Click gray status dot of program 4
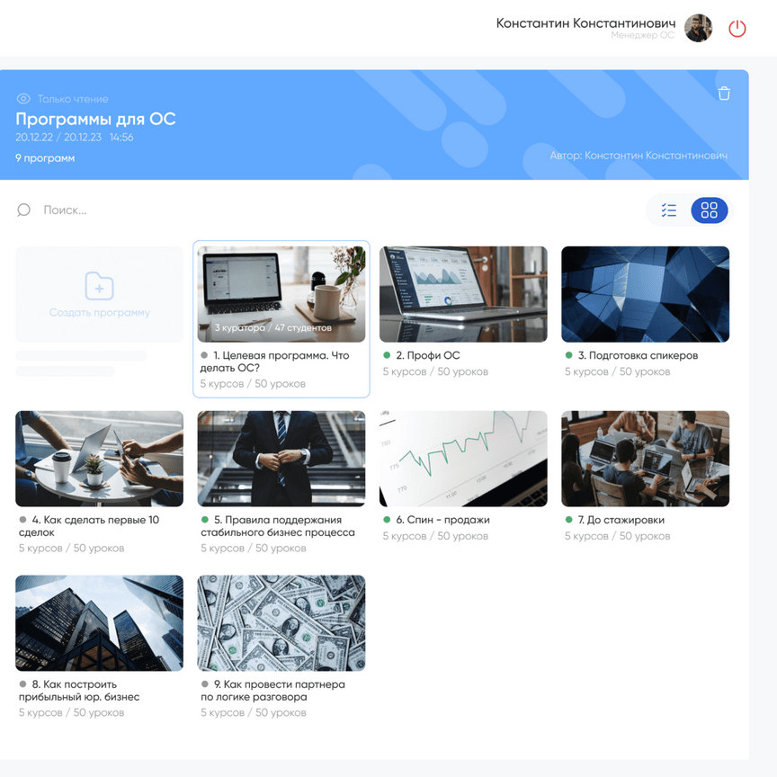Viewport: 777px width, 777px height. point(22,520)
